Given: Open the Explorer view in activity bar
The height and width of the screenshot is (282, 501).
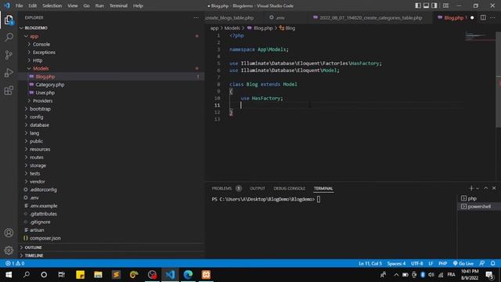Looking at the screenshot, I should click(9, 20).
